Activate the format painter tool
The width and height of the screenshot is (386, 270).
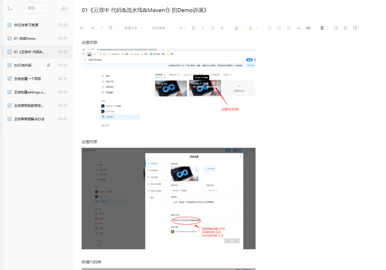(x=111, y=28)
